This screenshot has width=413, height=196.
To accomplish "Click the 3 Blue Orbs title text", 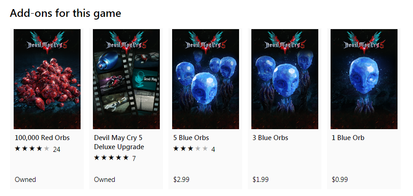I will (270, 138).
